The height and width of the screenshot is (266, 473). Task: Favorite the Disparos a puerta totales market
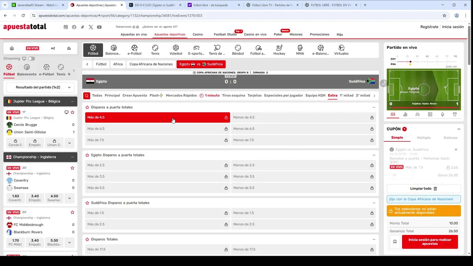click(x=87, y=107)
